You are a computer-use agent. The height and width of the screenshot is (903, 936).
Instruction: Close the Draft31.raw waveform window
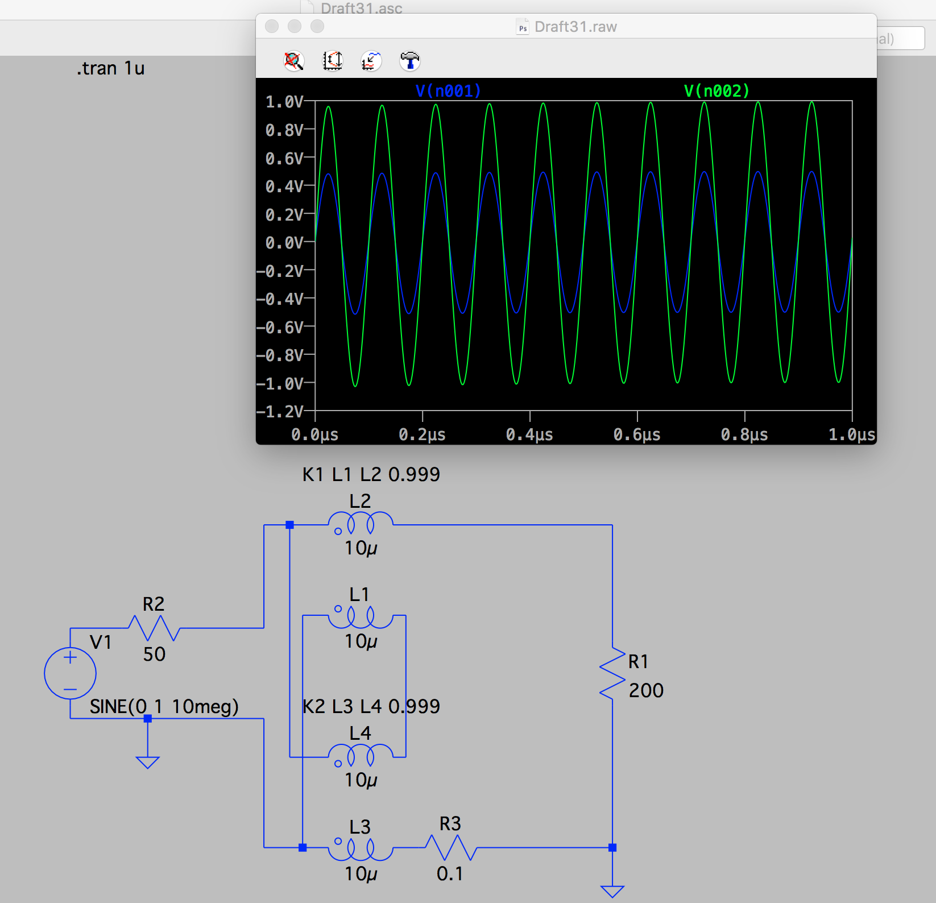272,26
